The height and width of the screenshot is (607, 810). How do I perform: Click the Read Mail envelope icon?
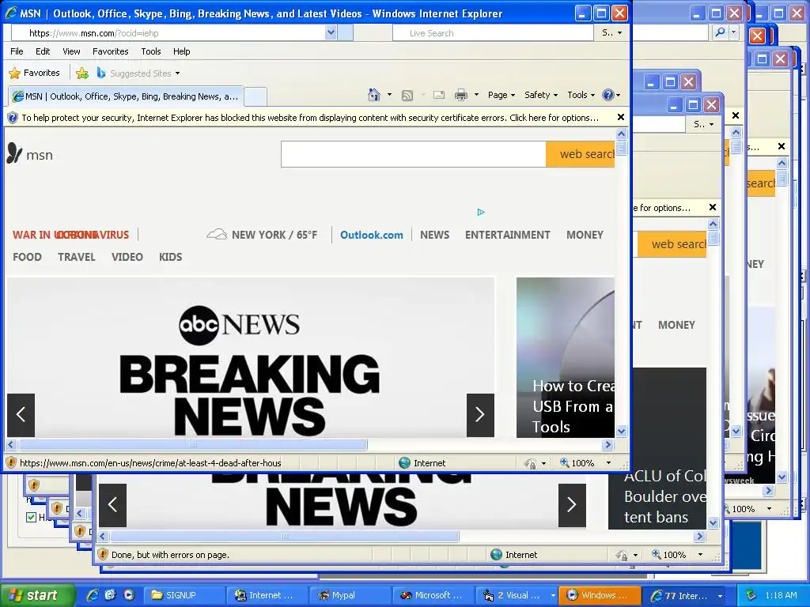pos(439,95)
